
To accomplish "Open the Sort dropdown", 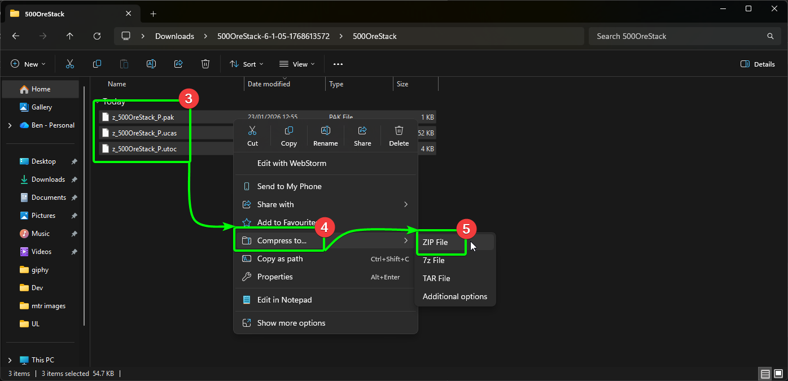I will pos(247,64).
